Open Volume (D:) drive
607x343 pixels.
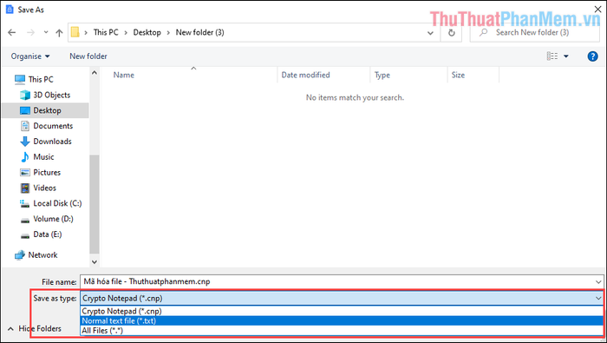47,219
